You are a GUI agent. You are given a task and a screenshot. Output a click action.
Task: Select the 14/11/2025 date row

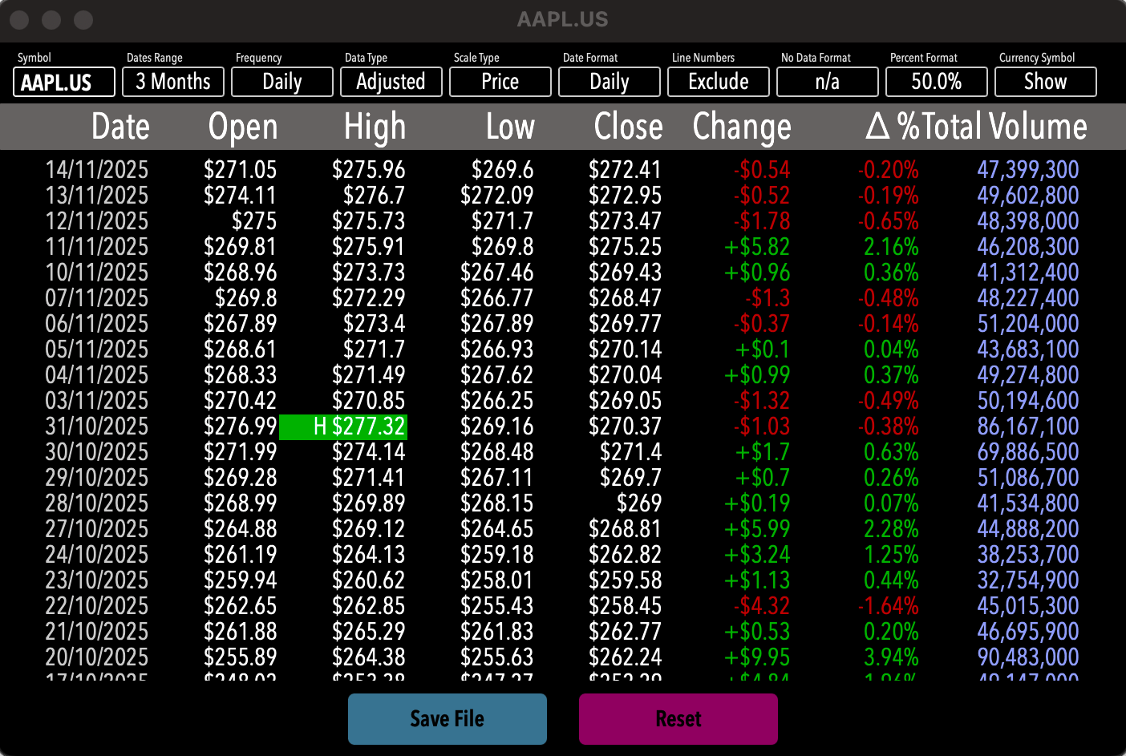point(97,170)
